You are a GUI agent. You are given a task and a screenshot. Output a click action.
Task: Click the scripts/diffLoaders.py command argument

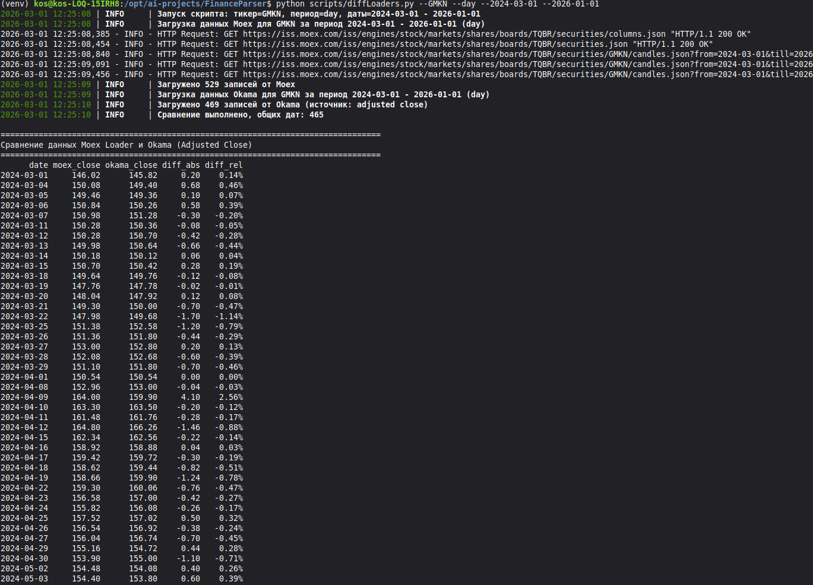coord(361,4)
